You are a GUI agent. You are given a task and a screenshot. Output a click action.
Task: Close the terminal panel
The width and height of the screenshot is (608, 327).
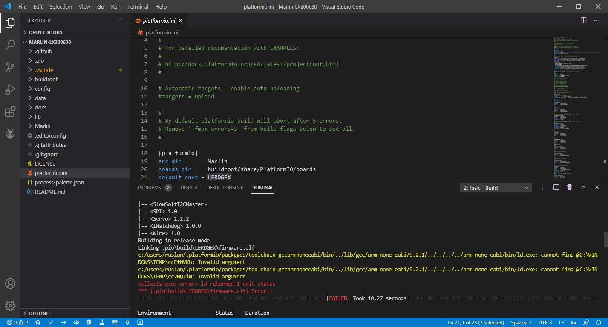click(x=597, y=187)
